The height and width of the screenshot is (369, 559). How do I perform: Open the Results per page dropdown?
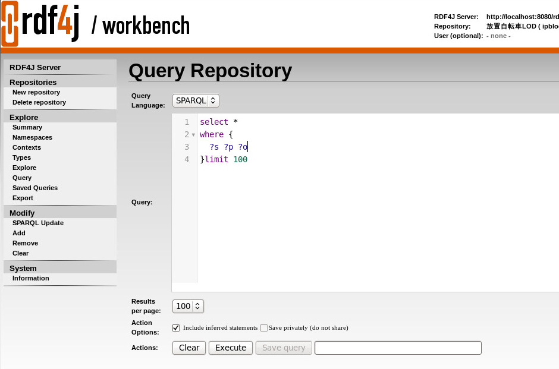pyautogui.click(x=188, y=306)
